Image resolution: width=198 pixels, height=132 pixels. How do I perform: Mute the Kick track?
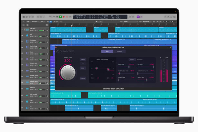point(31,36)
